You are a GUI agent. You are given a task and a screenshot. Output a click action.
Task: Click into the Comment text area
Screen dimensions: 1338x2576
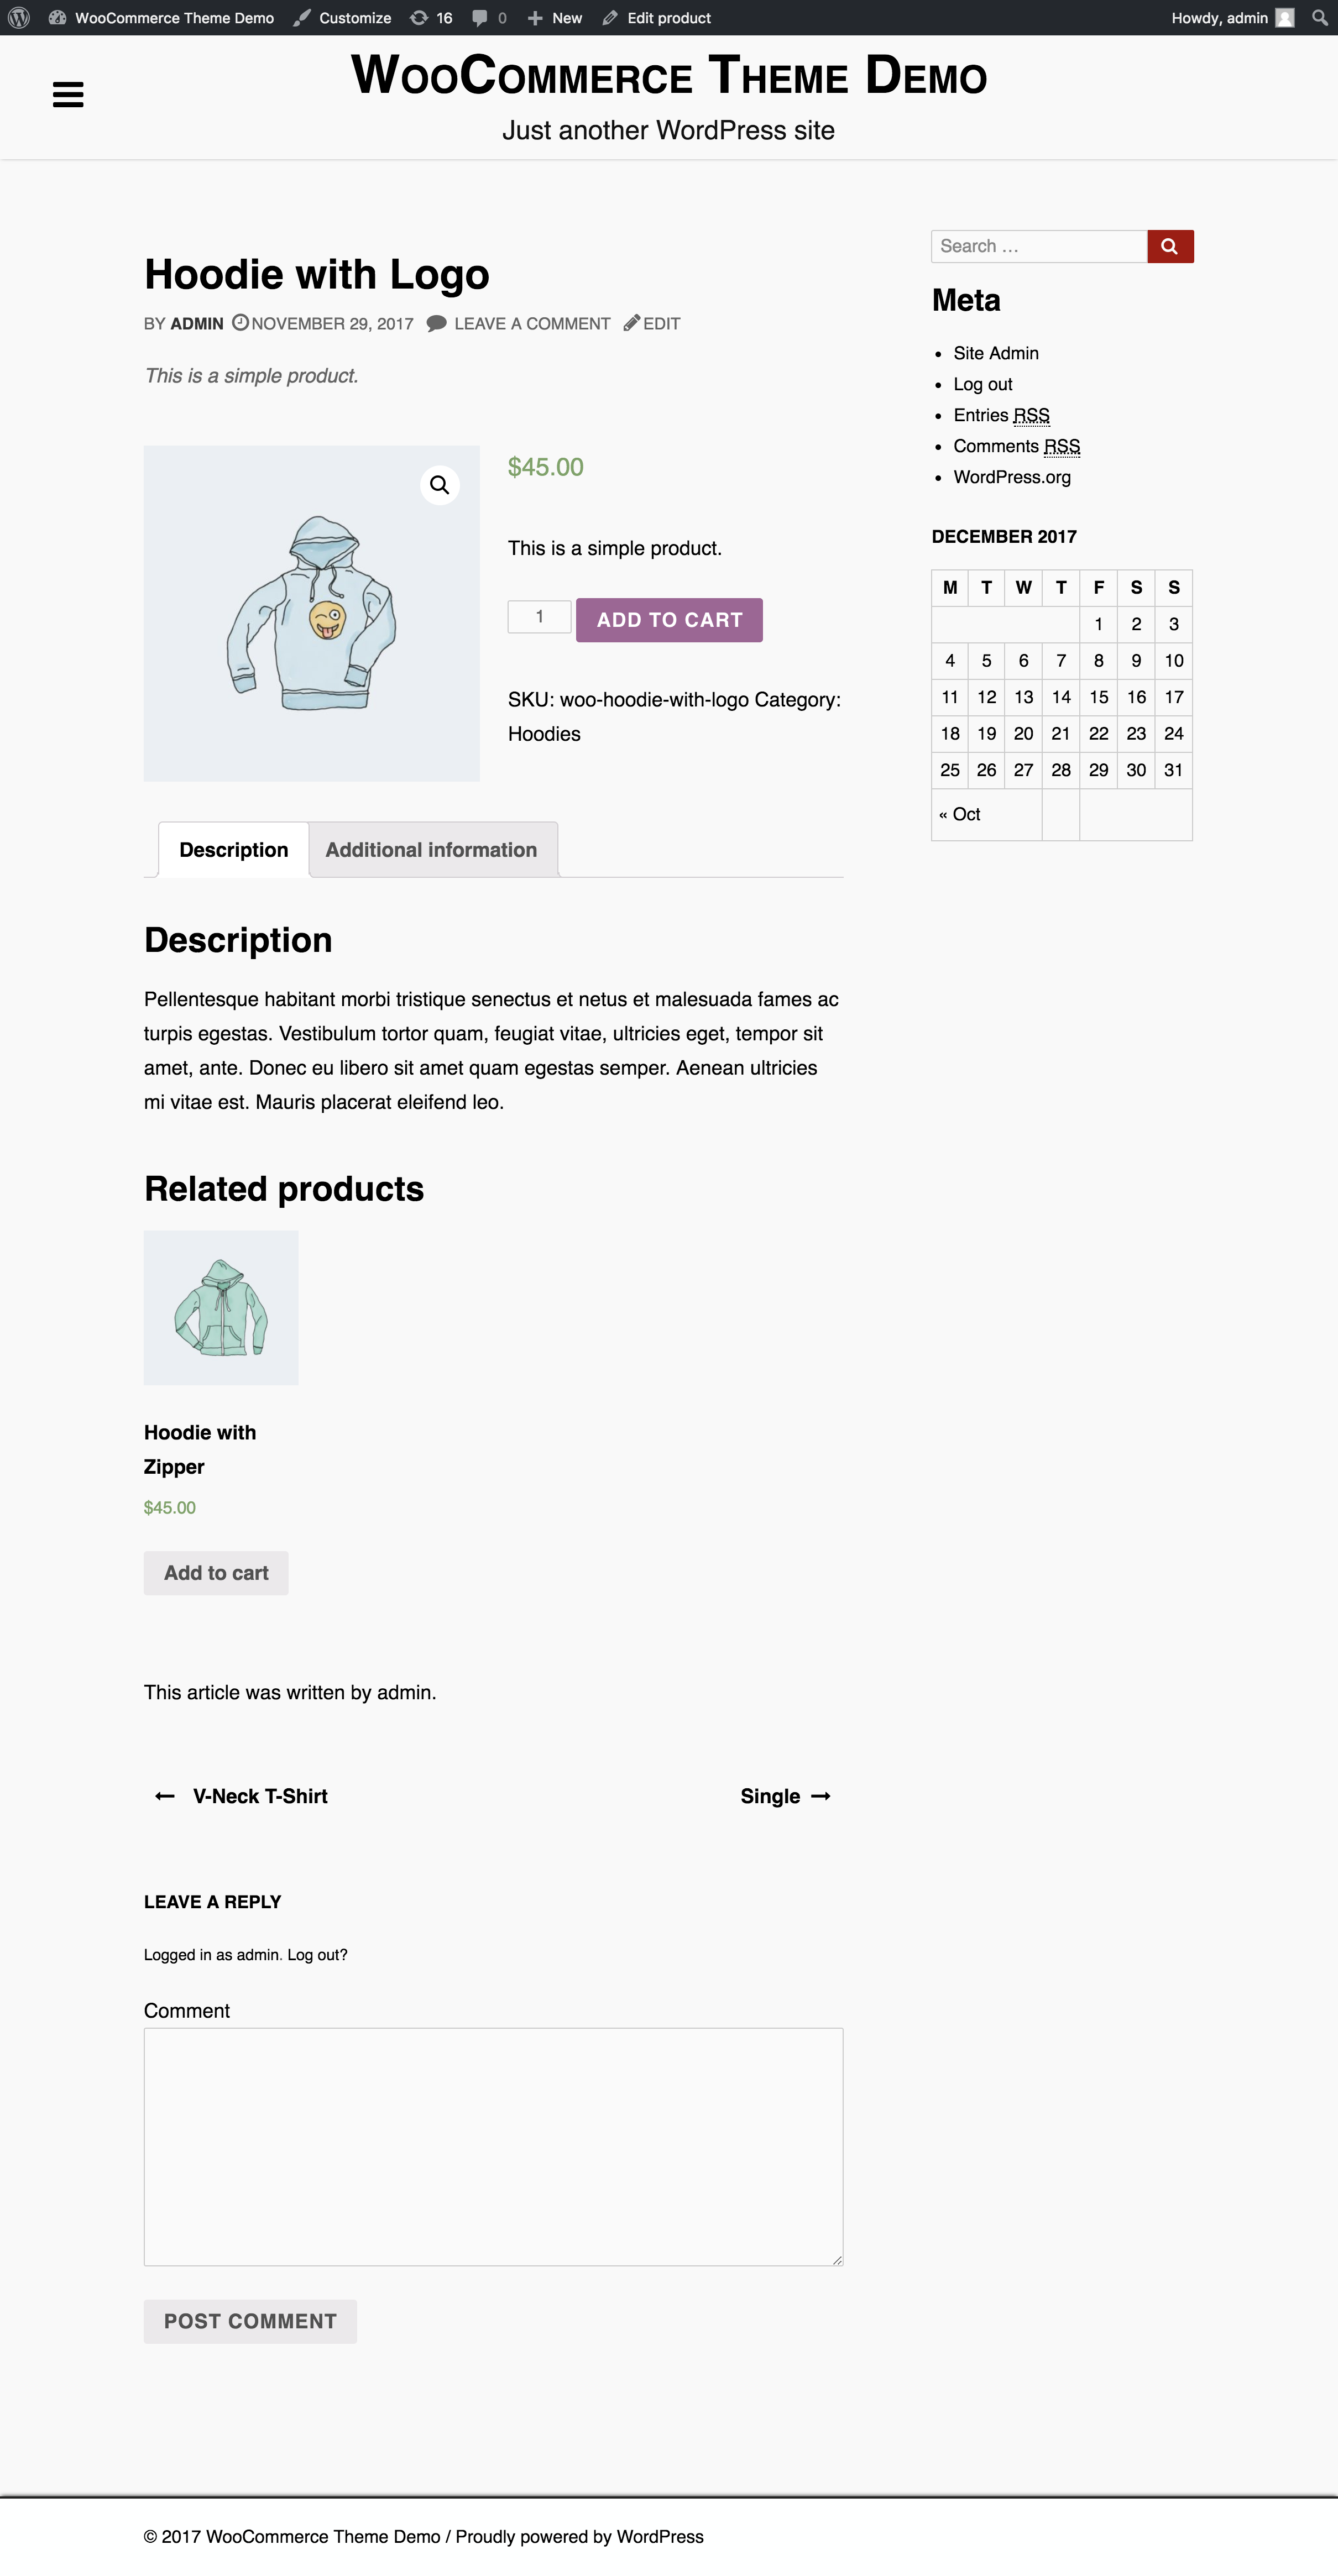[493, 2146]
